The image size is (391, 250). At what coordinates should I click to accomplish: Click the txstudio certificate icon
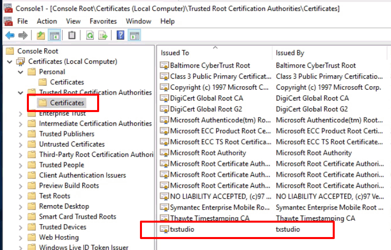coord(164,229)
